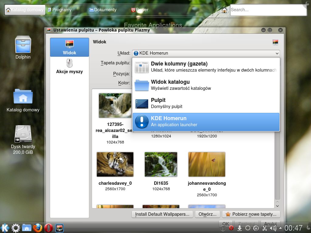Click the Otwórz... button
The height and width of the screenshot is (233, 311).
(x=207, y=214)
